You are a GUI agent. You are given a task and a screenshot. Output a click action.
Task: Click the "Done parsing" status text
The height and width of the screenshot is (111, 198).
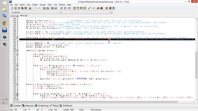pyautogui.click(x=96, y=110)
